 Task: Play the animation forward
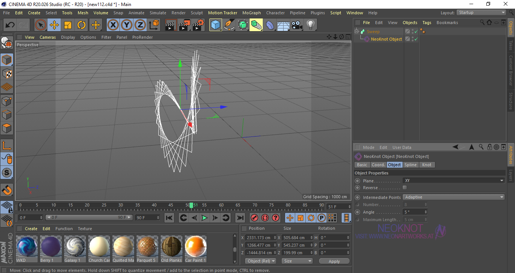204,218
